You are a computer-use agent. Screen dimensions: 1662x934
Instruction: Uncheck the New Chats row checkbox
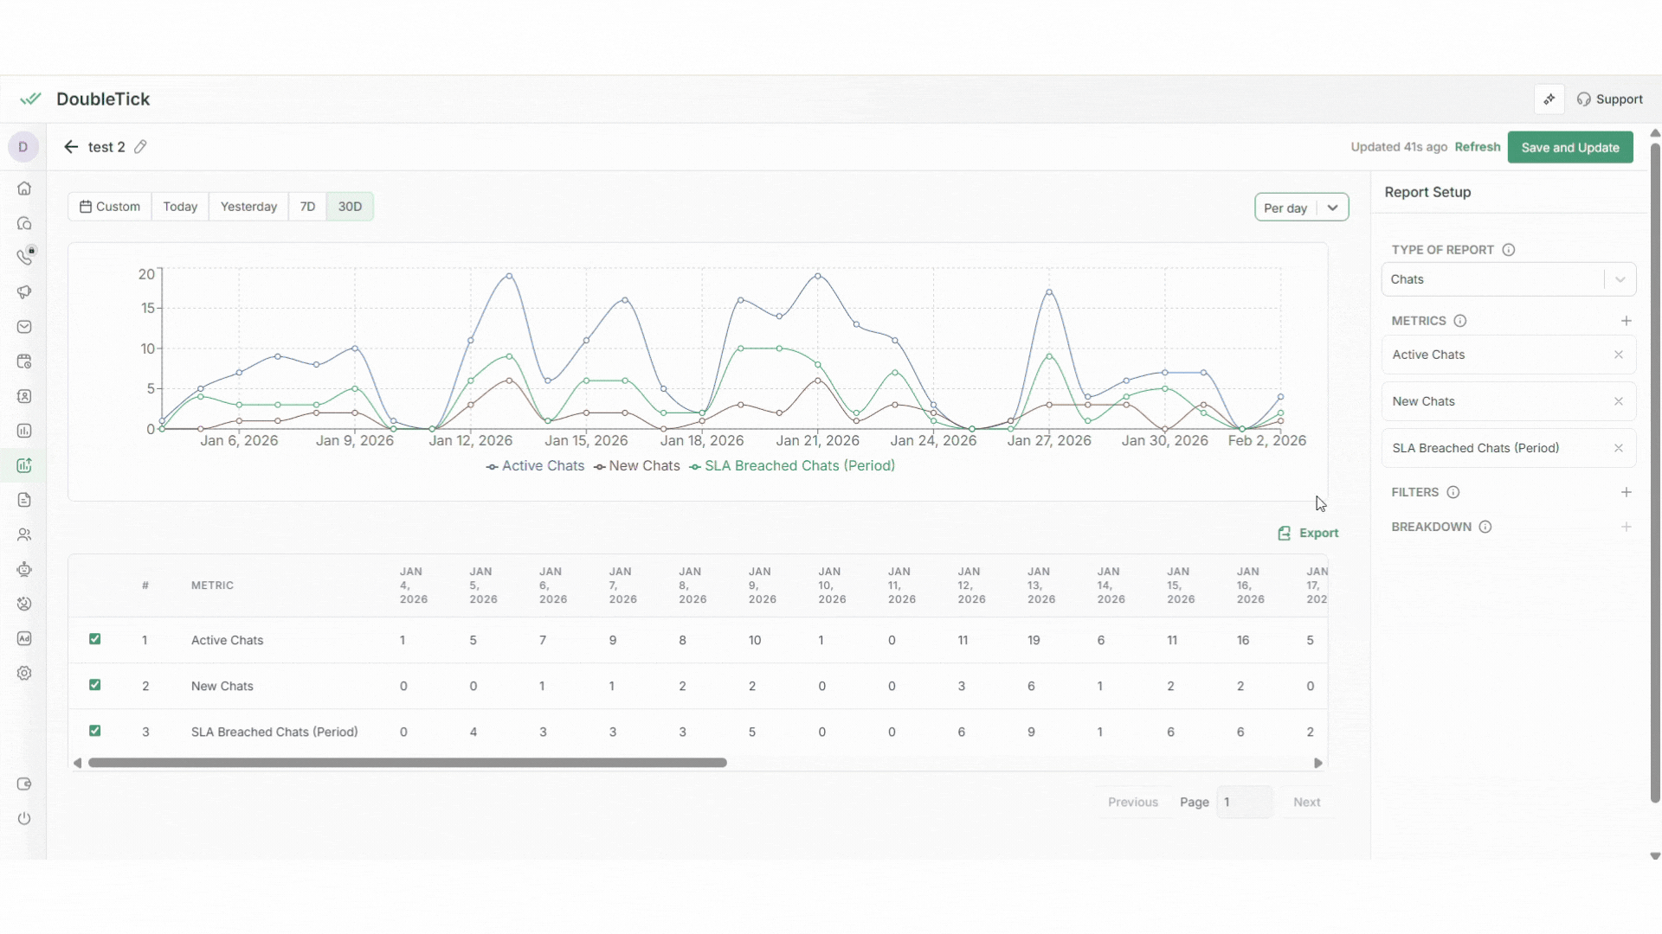click(x=95, y=685)
